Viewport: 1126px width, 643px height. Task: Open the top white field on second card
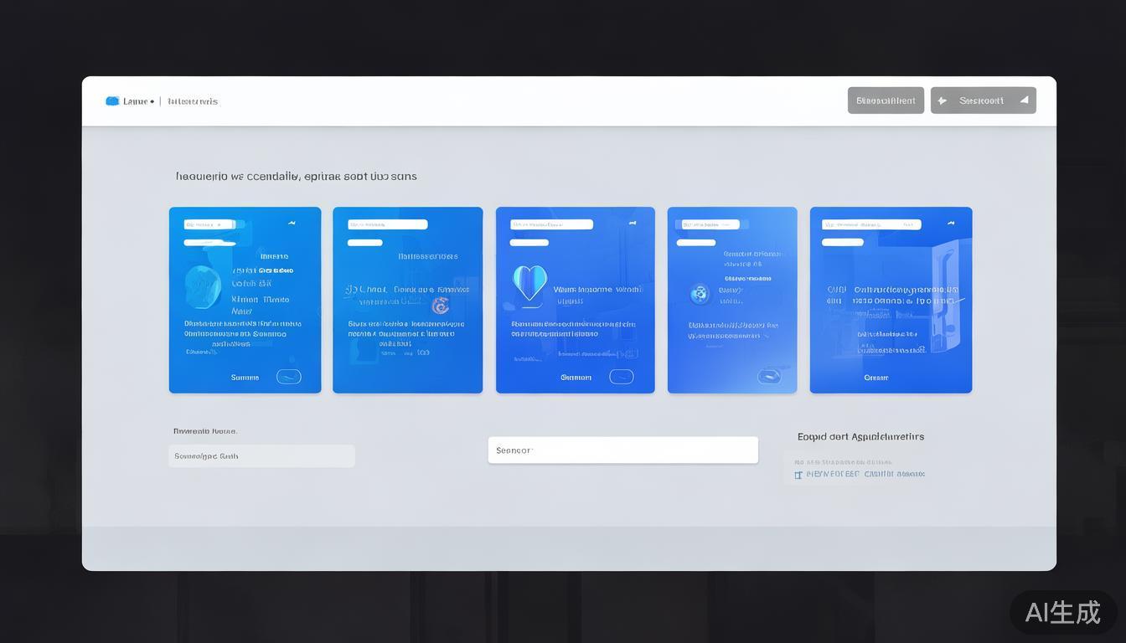click(x=388, y=224)
